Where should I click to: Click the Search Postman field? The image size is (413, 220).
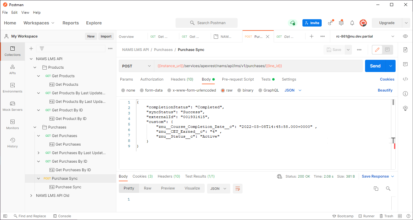[x=206, y=23]
